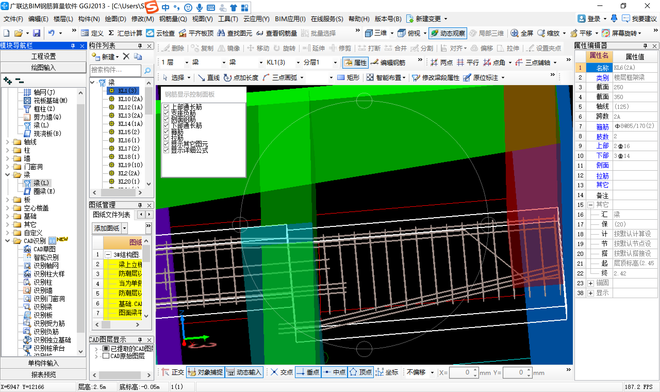Image resolution: width=660 pixels, height=392 pixels.
Task: Open 查找图元 find element tool
Action: click(235, 33)
